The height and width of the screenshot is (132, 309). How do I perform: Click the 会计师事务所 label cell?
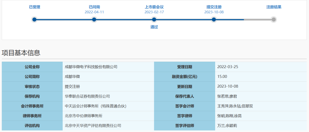tap(32, 106)
